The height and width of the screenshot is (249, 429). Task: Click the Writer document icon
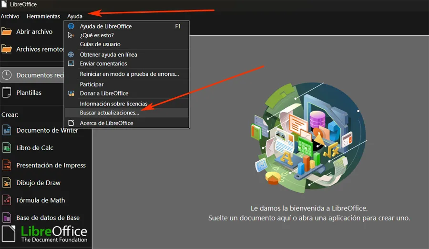point(7,130)
